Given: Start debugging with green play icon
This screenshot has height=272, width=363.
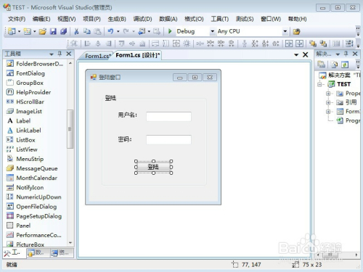Looking at the screenshot, I should pos(170,31).
